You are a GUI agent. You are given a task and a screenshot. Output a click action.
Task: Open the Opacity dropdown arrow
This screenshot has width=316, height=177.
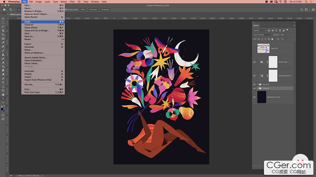(x=287, y=35)
